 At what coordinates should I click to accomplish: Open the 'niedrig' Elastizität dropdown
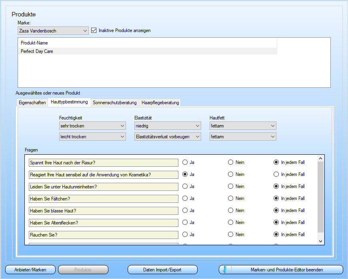point(168,126)
